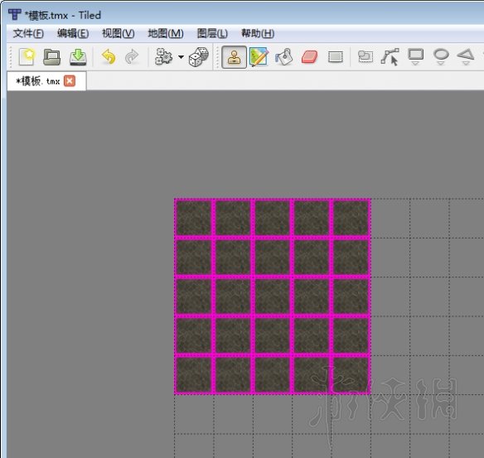Select the Edit Polygons tool
This screenshot has width=484, height=458.
(x=390, y=57)
